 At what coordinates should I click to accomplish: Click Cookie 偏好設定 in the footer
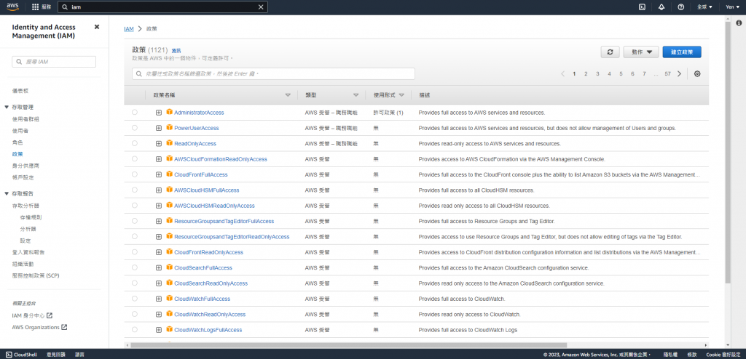(723, 354)
